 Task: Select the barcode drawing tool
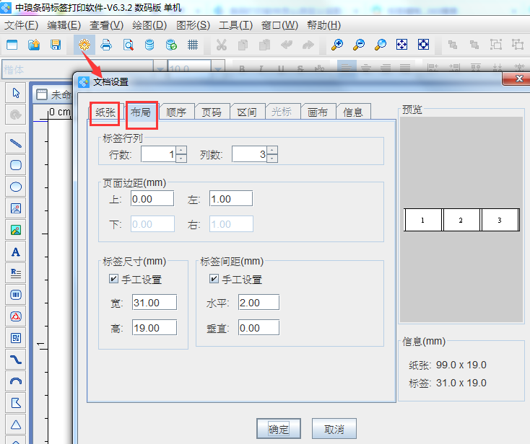tap(15, 295)
